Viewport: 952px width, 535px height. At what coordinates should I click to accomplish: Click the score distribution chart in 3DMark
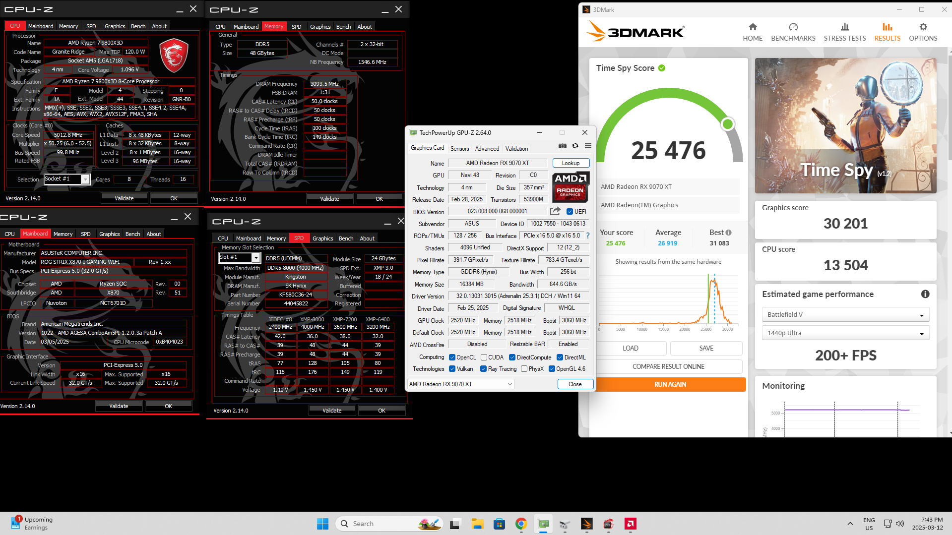[x=668, y=301]
